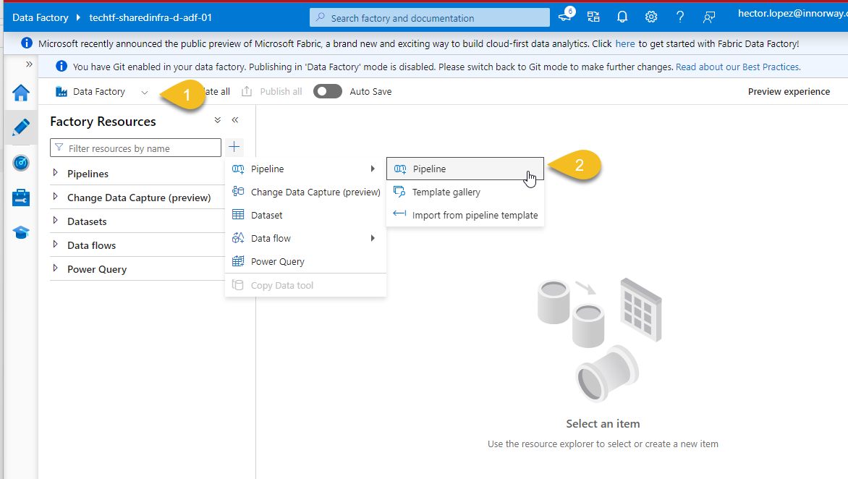Viewport: 848px width, 479px height.
Task: Expand the Pipelines tree node
Action: tap(55, 173)
